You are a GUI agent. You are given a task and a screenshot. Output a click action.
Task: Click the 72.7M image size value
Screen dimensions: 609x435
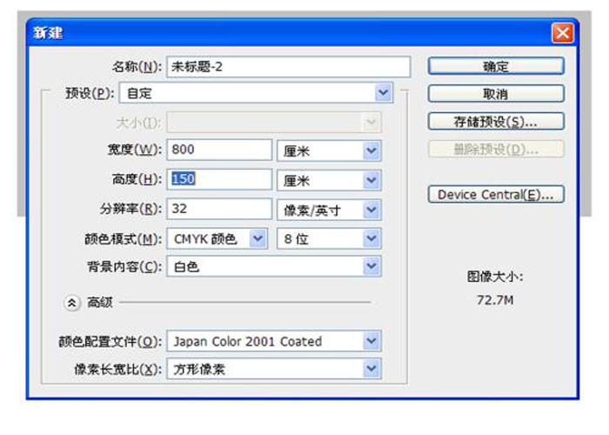495,300
